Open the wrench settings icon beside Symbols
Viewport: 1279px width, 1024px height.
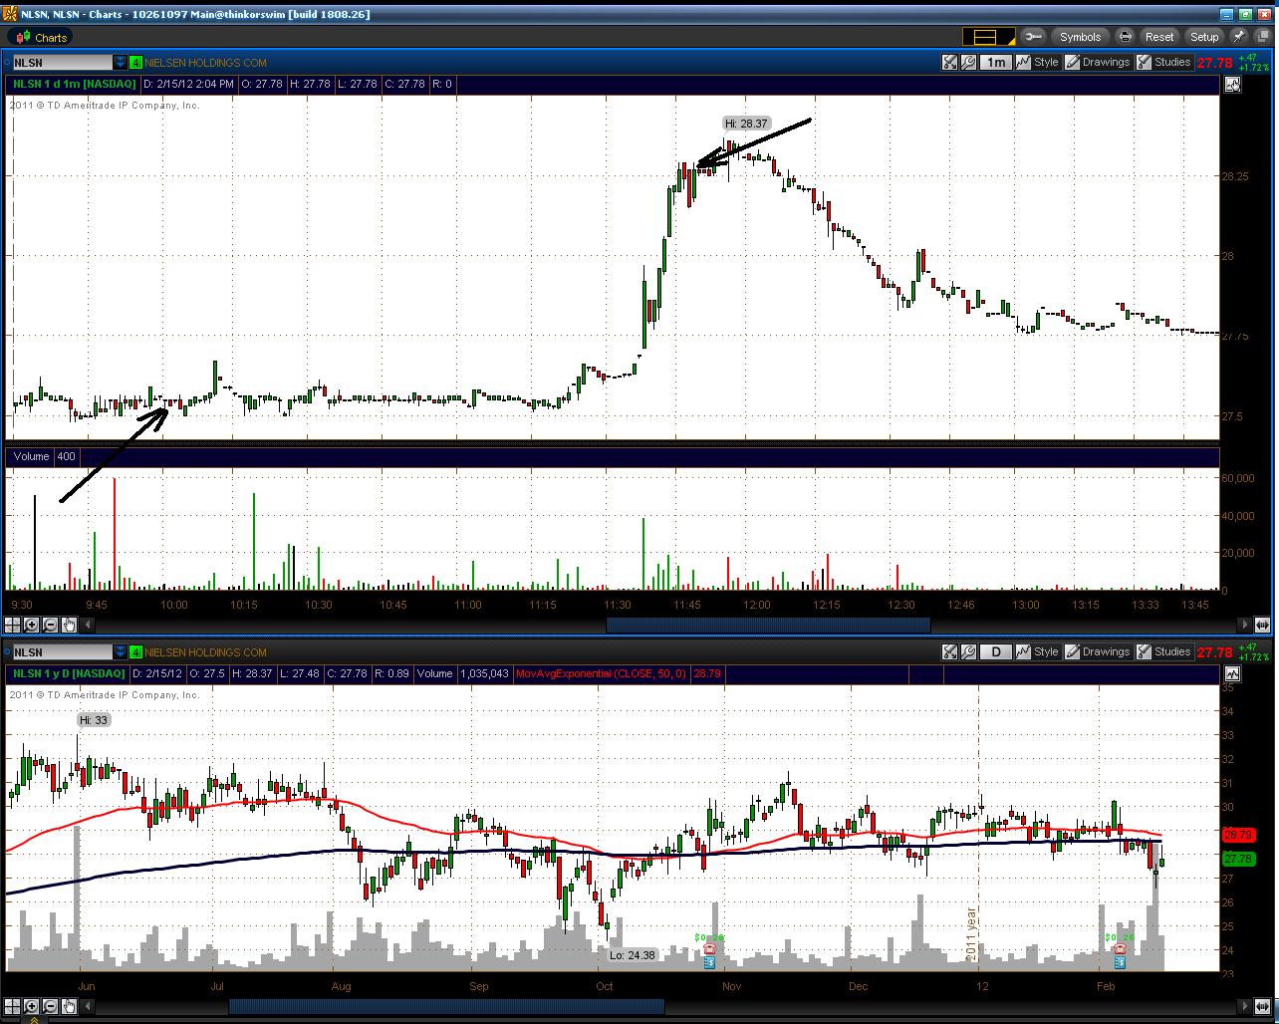pyautogui.click(x=1033, y=37)
